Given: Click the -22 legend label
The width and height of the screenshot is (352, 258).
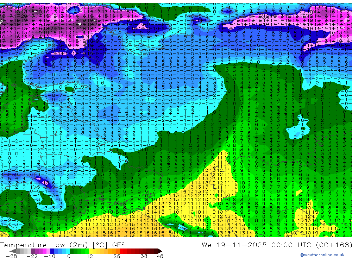Looking at the screenshot, I should 32,256.
